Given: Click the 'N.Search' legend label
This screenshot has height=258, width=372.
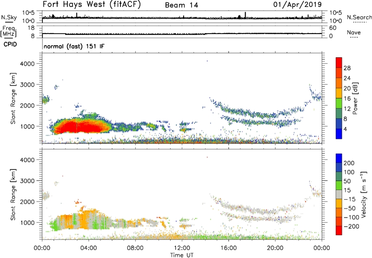Looking at the screenshot, I should pyautogui.click(x=359, y=17).
